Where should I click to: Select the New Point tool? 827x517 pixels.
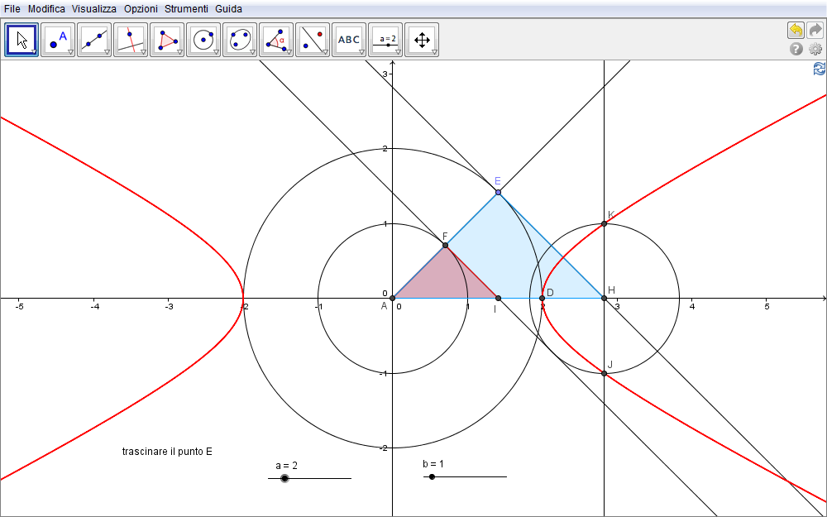tap(58, 39)
